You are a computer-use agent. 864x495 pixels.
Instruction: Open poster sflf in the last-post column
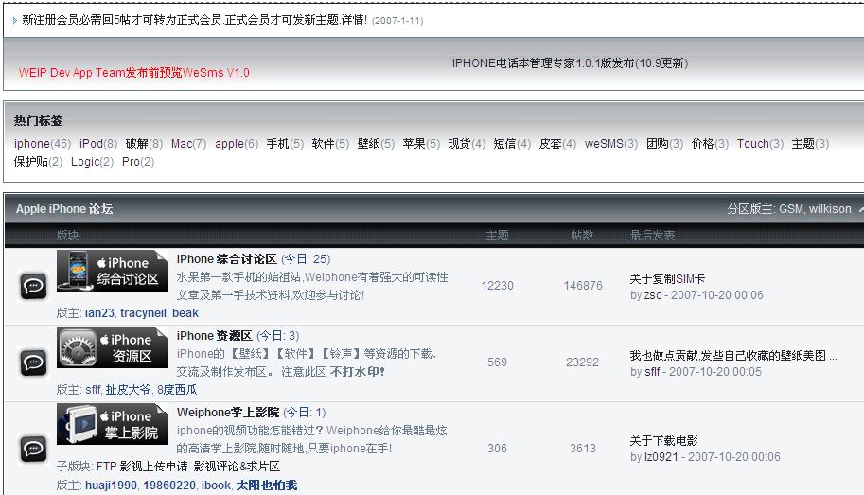(x=652, y=372)
